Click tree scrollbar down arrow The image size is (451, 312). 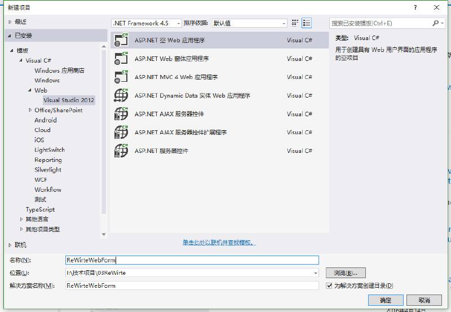click(x=104, y=235)
